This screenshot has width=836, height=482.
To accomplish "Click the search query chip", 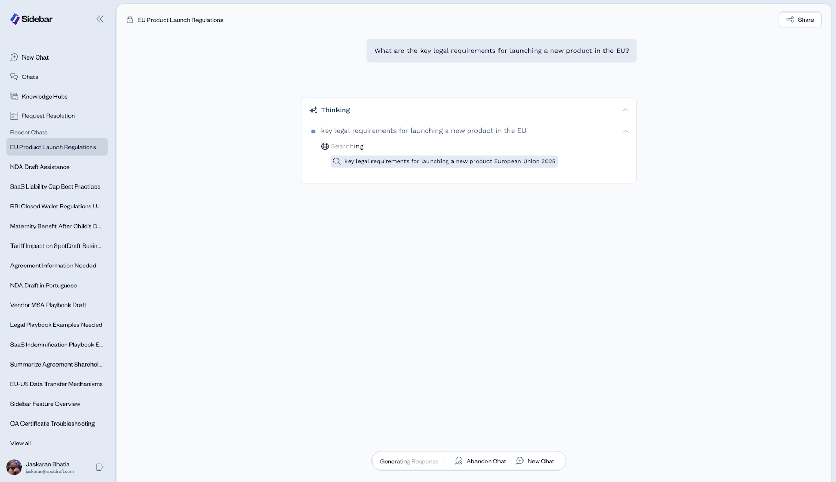I will pos(444,161).
